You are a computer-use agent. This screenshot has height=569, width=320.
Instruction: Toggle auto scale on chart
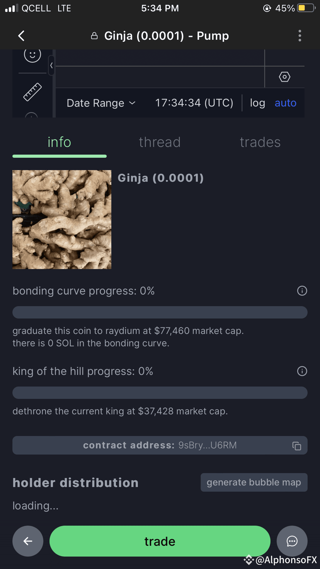pyautogui.click(x=286, y=103)
